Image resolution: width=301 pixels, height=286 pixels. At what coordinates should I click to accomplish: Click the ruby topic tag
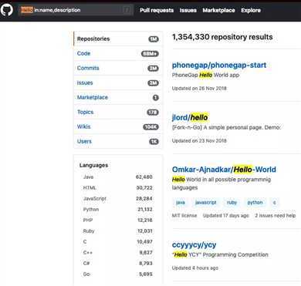(232, 203)
